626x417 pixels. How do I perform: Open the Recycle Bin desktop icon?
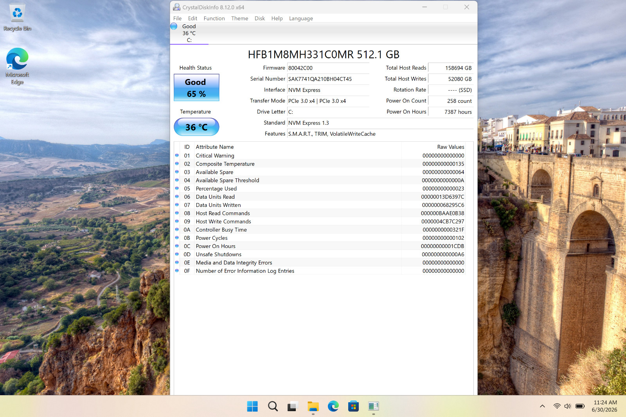(17, 18)
